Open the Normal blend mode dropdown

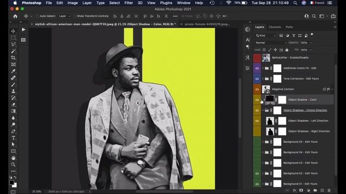tap(271, 43)
